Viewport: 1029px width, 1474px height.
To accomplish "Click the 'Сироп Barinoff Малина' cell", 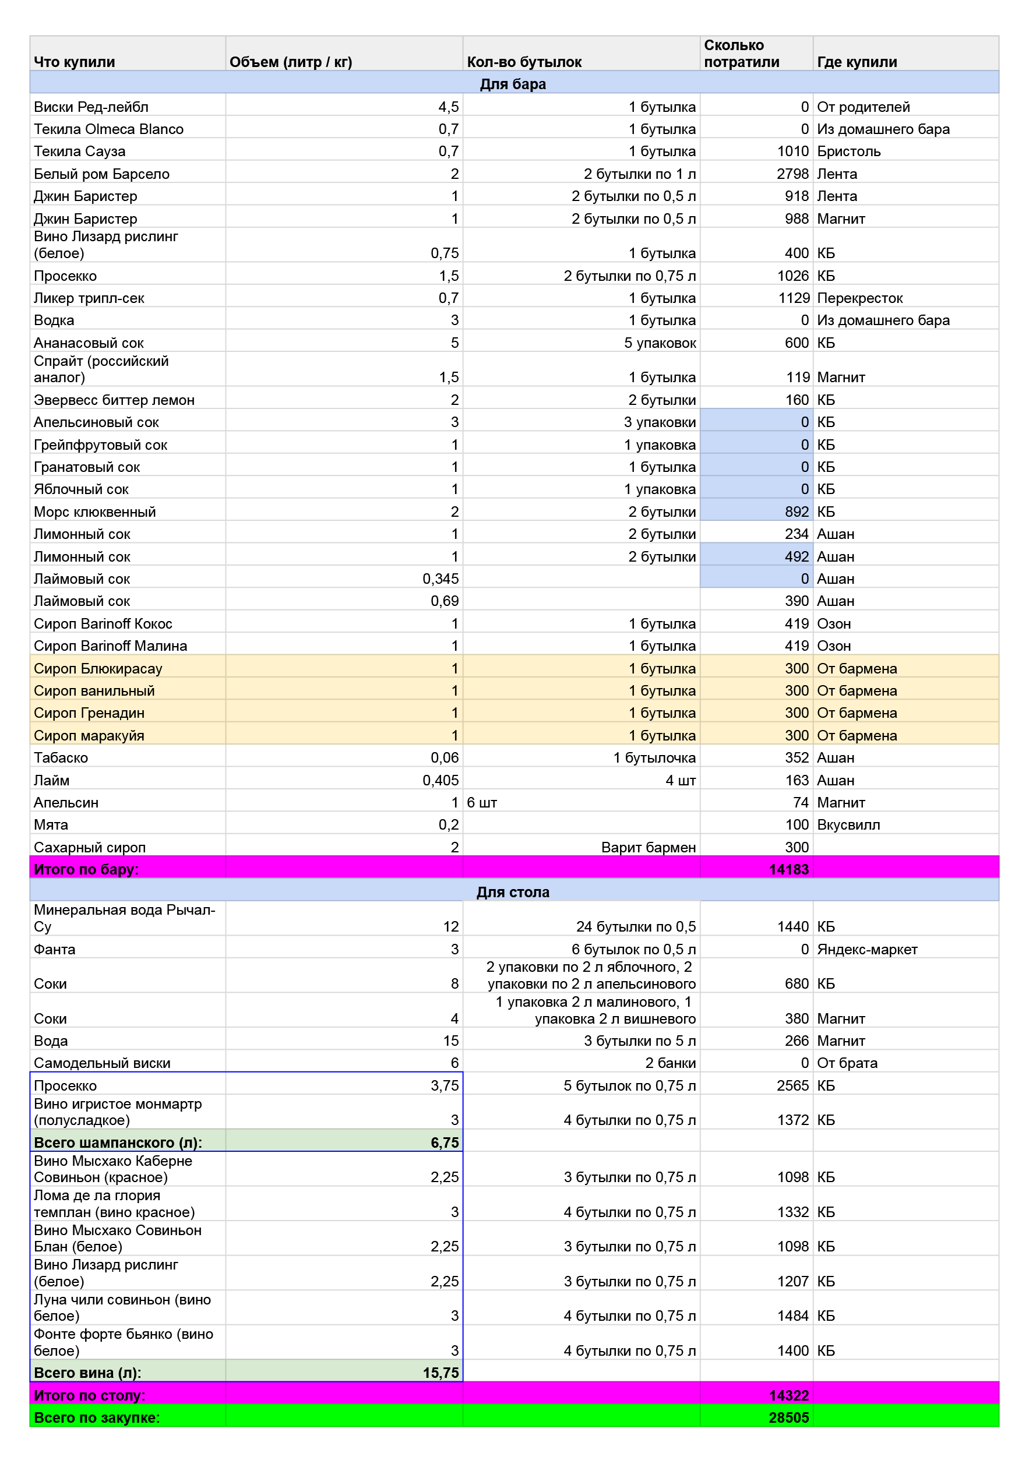I will (x=128, y=644).
